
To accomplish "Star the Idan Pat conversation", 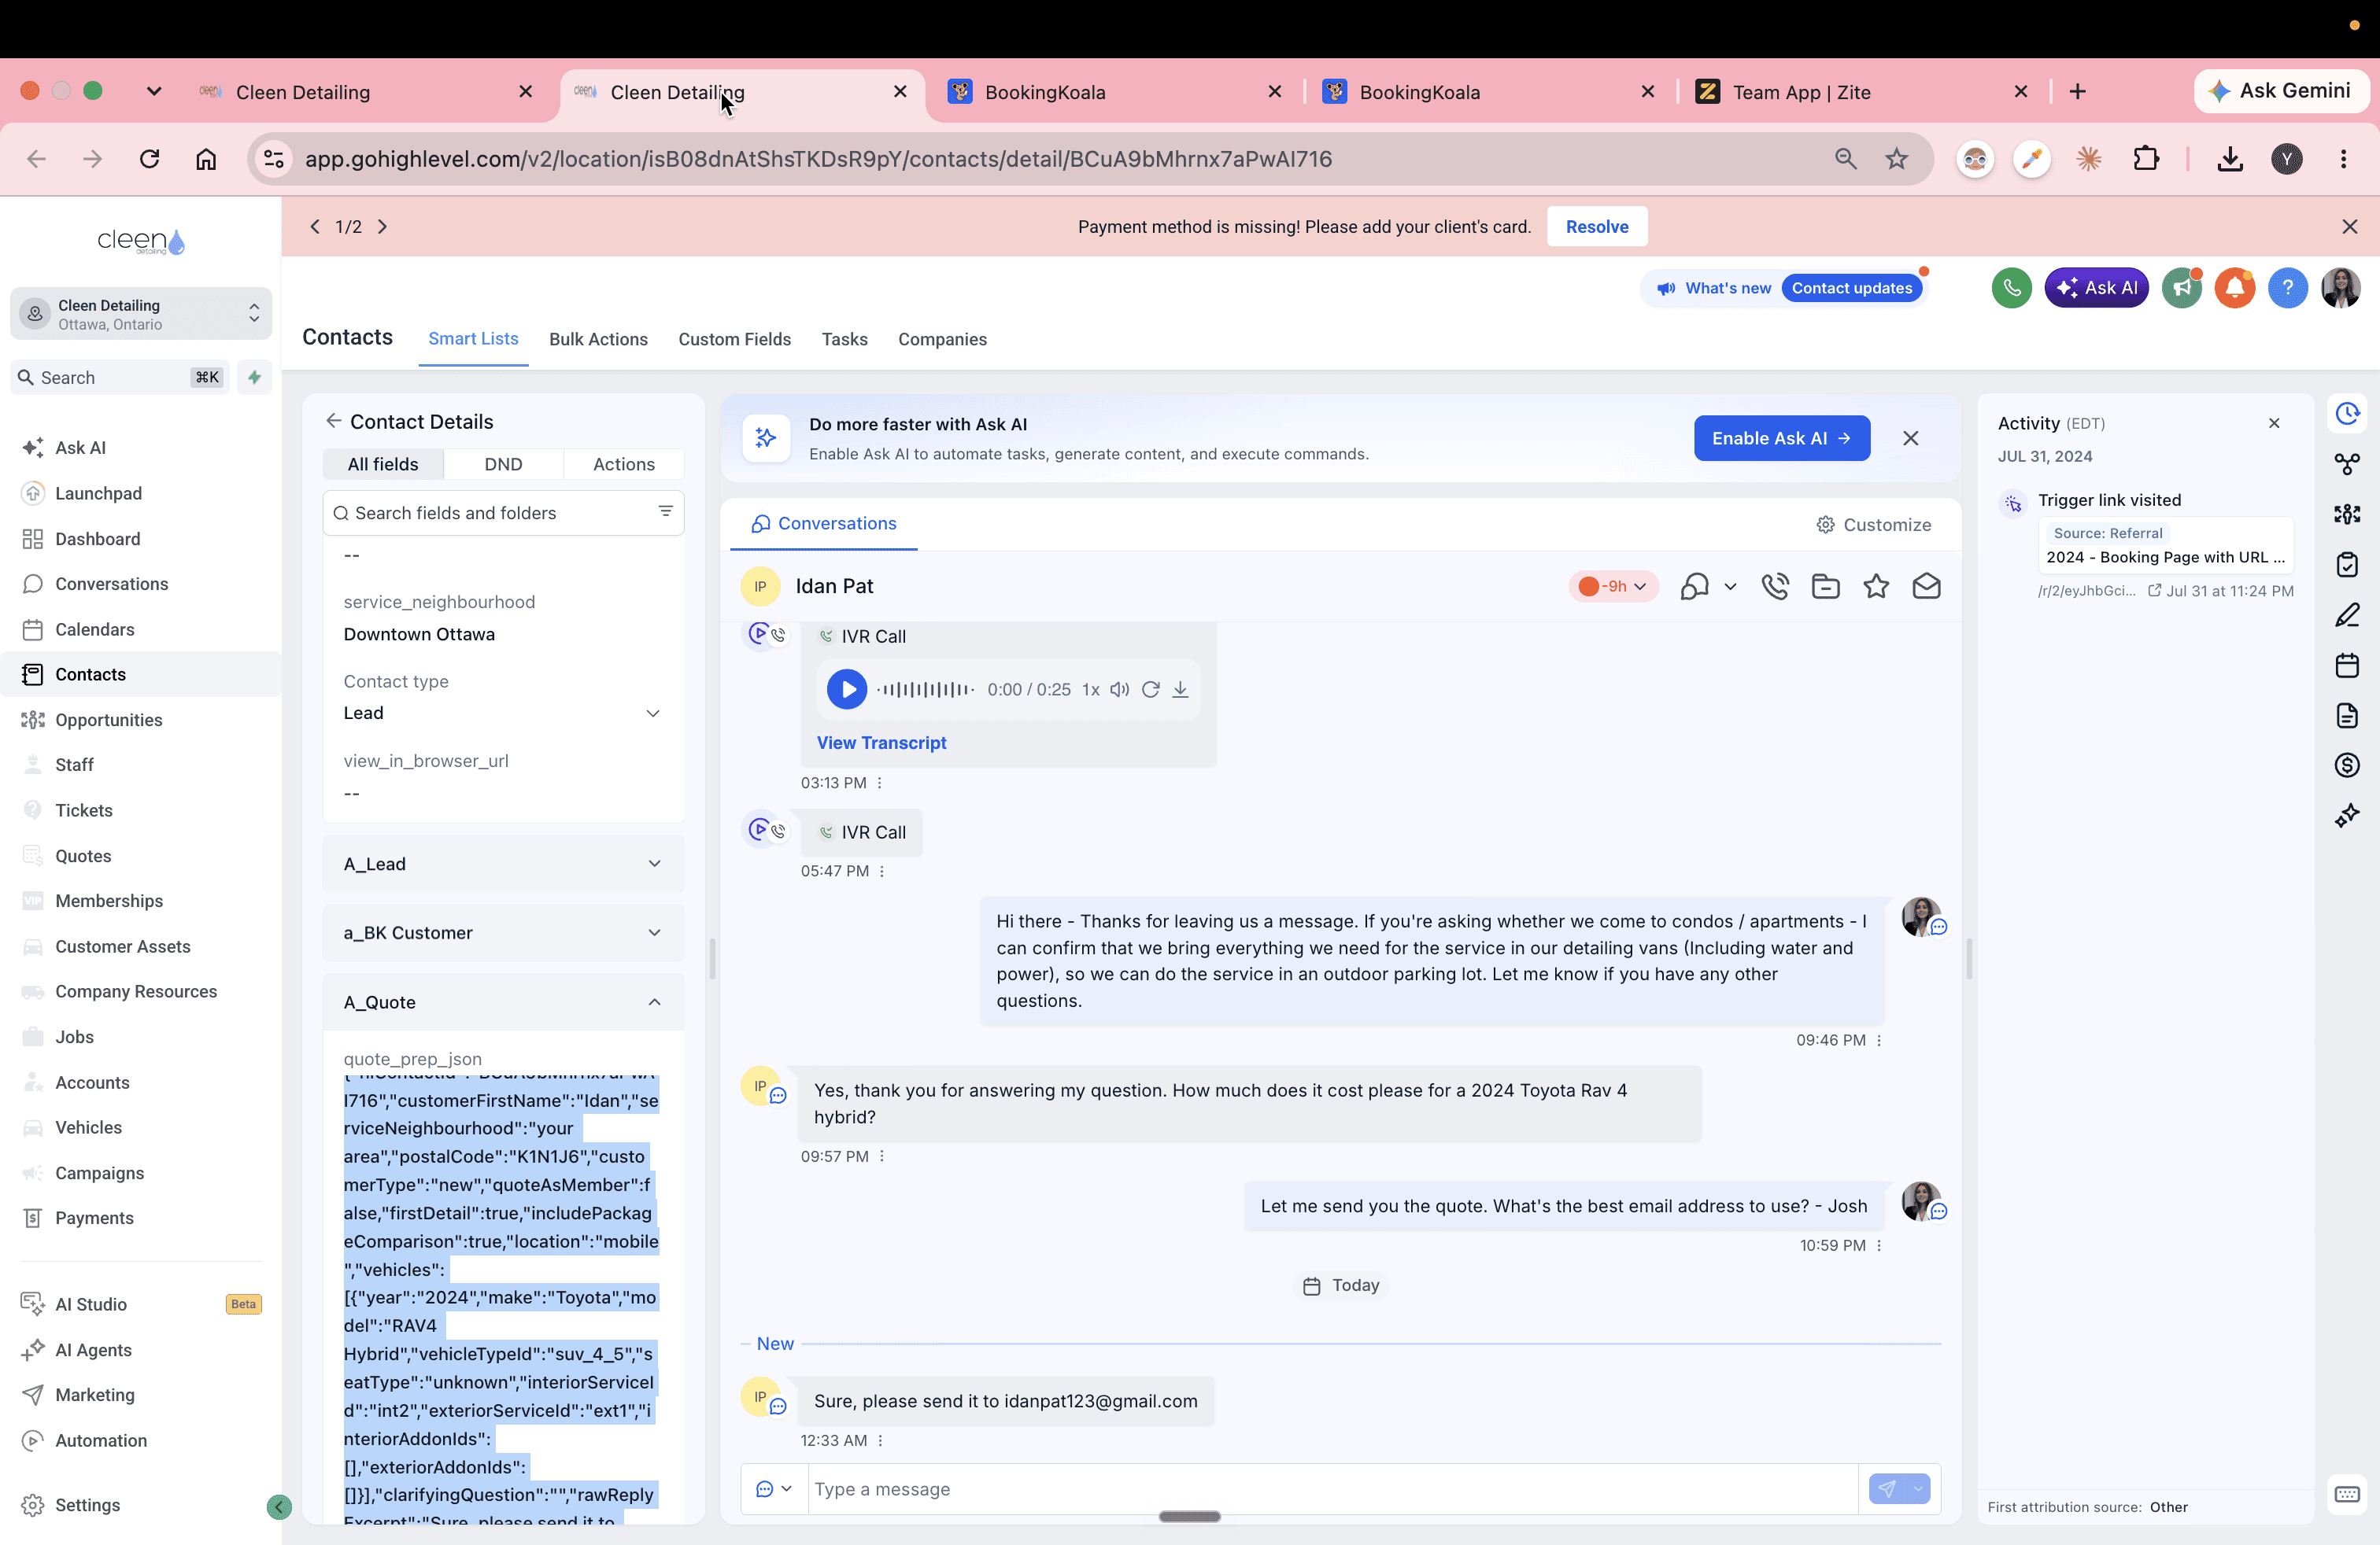I will 1876,587.
